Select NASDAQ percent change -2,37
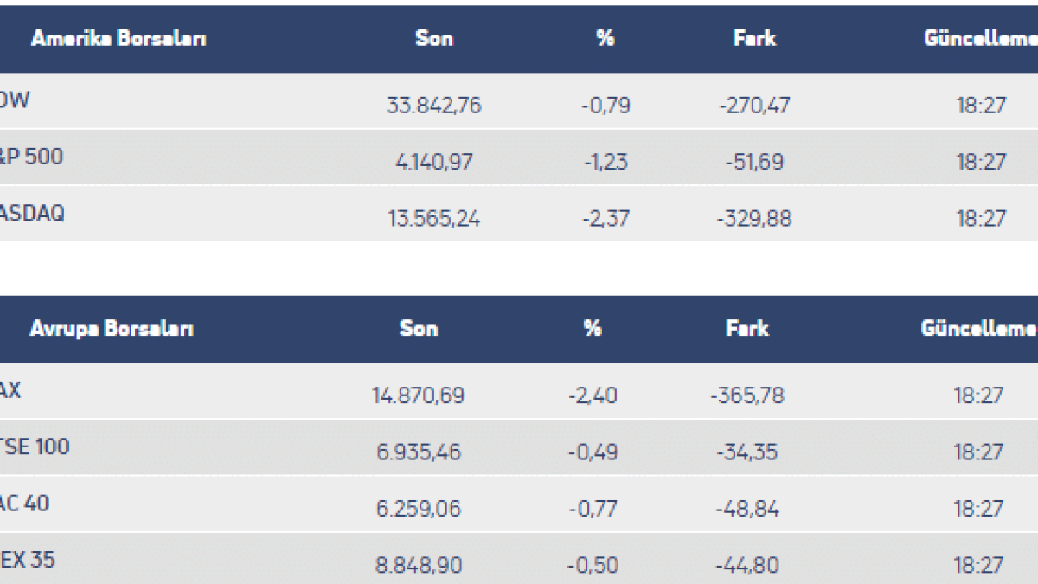This screenshot has width=1038, height=584. pos(605,219)
